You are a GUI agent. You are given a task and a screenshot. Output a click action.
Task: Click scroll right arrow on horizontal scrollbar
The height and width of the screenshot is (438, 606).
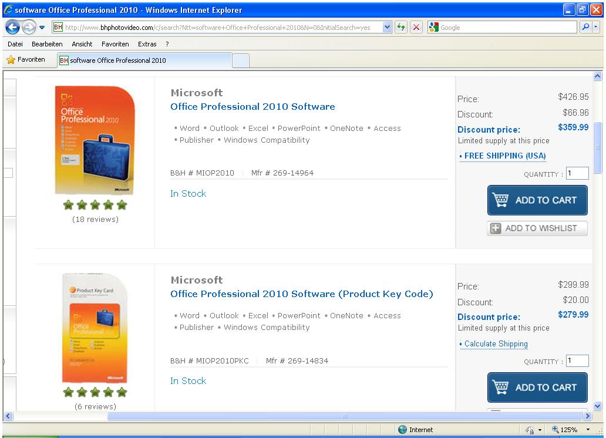pos(587,416)
